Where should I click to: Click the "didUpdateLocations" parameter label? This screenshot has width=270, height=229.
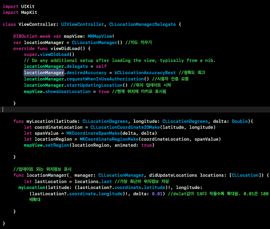(x=173, y=176)
